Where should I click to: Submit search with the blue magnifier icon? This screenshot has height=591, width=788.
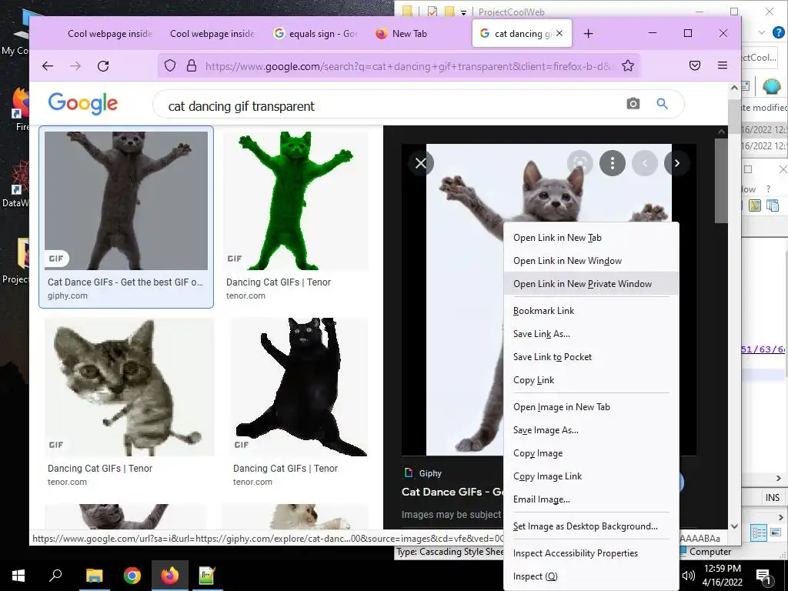click(663, 104)
